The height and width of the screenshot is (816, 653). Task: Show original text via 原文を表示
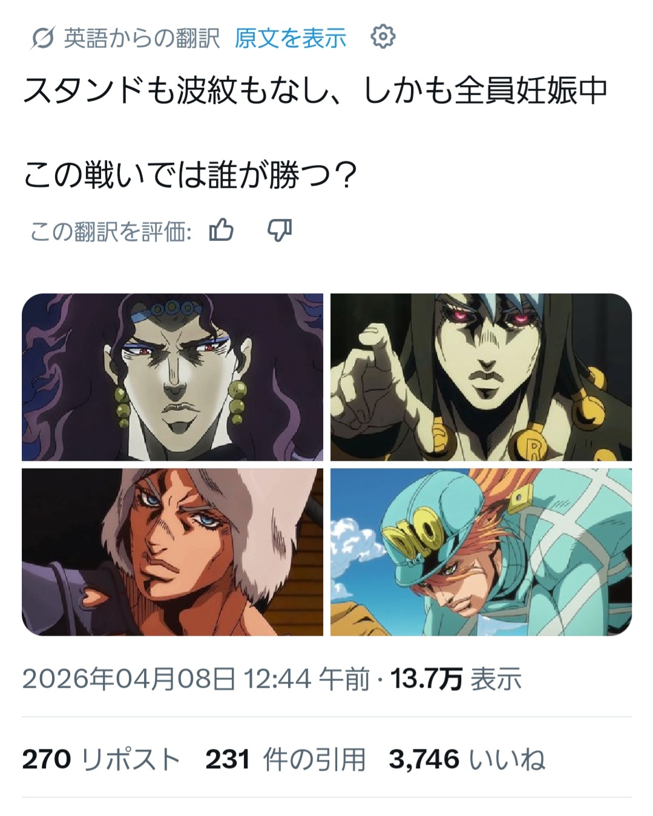click(290, 38)
